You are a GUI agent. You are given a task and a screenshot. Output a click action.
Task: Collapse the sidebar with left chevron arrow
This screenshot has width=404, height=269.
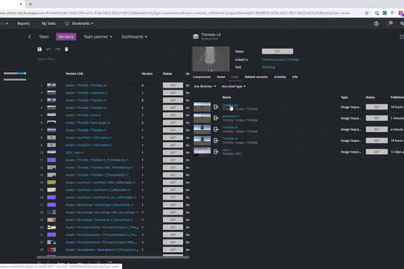[x=30, y=36]
